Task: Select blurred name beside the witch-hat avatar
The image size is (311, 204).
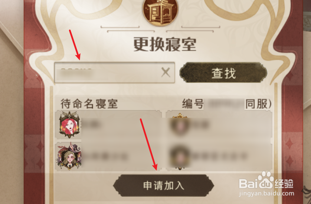Action: (105, 157)
